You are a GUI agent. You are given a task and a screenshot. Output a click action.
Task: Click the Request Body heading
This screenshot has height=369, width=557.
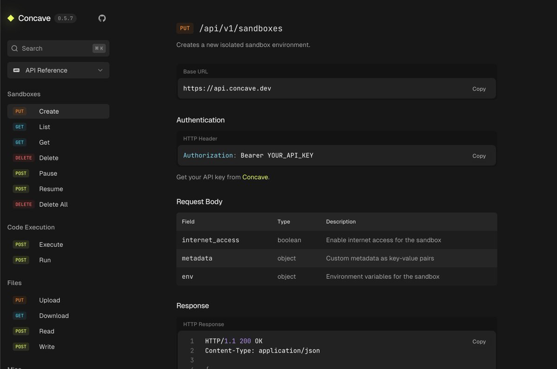(x=200, y=202)
